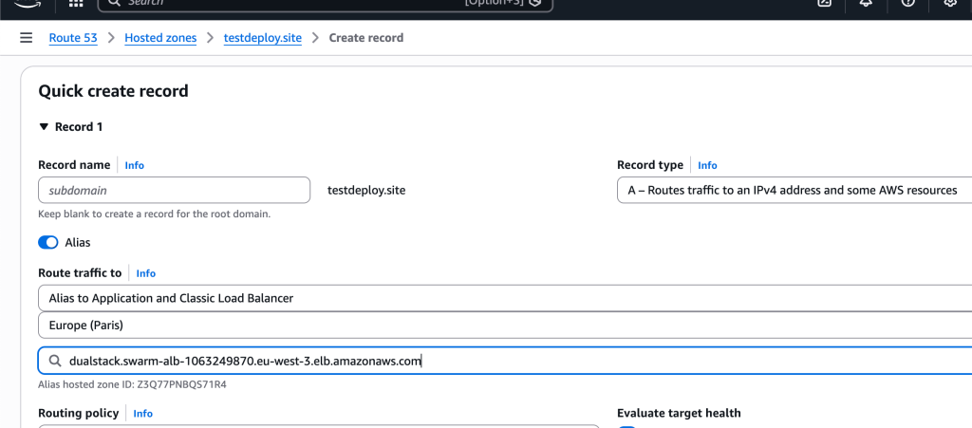Open the testdeploy.site breadcrumb link
Screen dimensions: 972x428
(262, 38)
